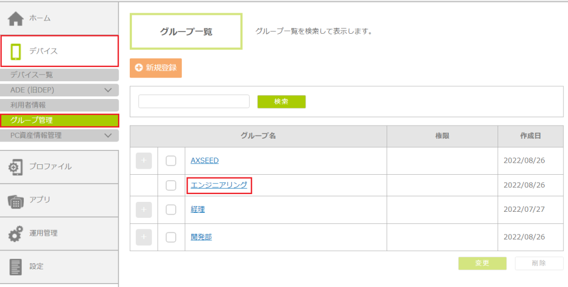
Task: Open the 運用管理 gears icon
Action: pyautogui.click(x=16, y=233)
